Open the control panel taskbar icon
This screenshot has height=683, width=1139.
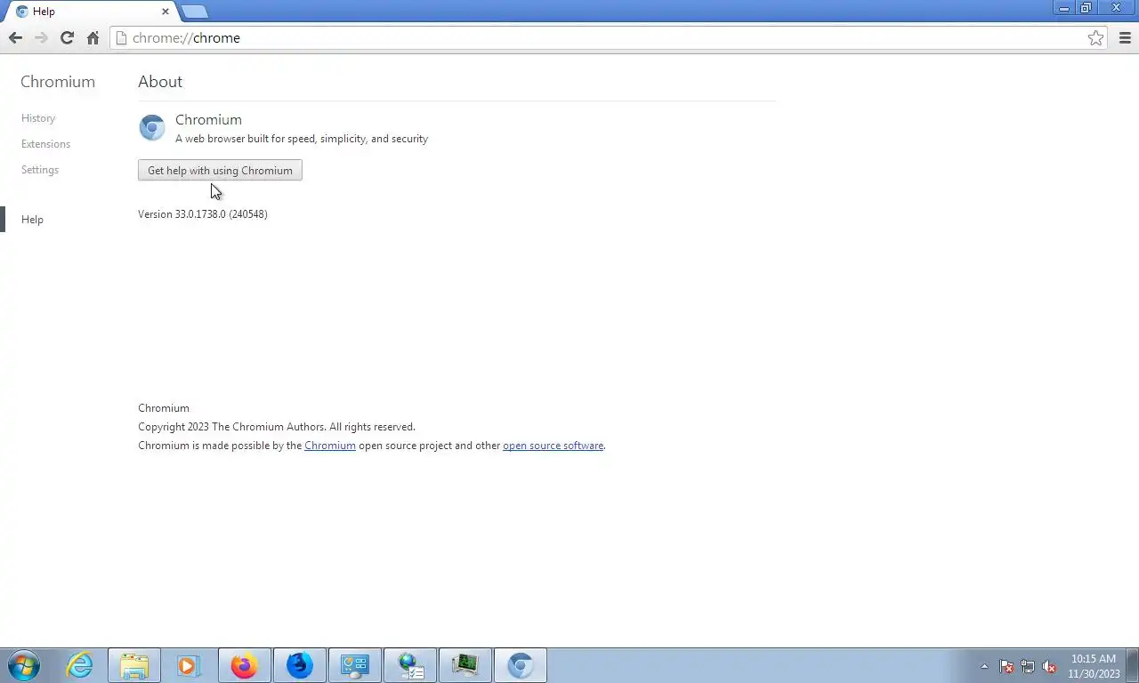pos(355,665)
